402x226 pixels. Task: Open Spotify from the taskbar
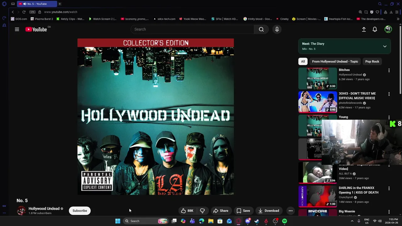[285, 221]
